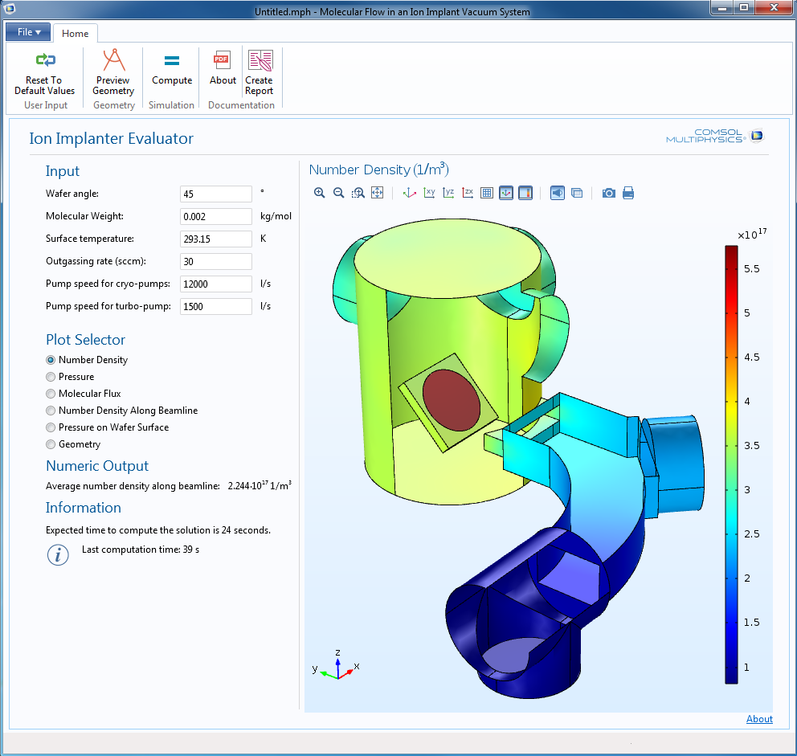The height and width of the screenshot is (756, 797).
Task: Click the Zoom Out magnifier icon
Action: (339, 193)
